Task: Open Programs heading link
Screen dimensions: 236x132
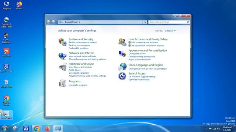Action: pos(74,81)
